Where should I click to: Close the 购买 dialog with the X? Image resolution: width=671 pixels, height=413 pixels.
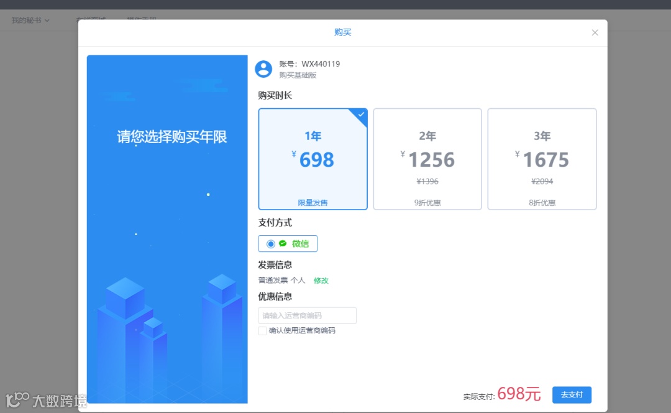[595, 32]
